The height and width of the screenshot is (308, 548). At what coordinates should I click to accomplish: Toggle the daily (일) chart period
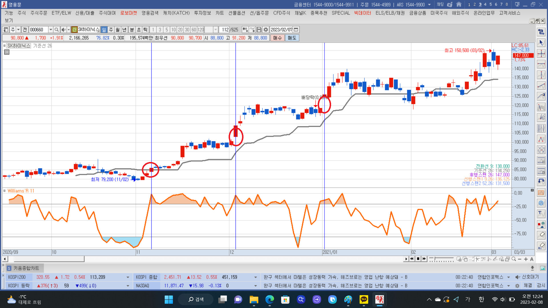click(104, 30)
